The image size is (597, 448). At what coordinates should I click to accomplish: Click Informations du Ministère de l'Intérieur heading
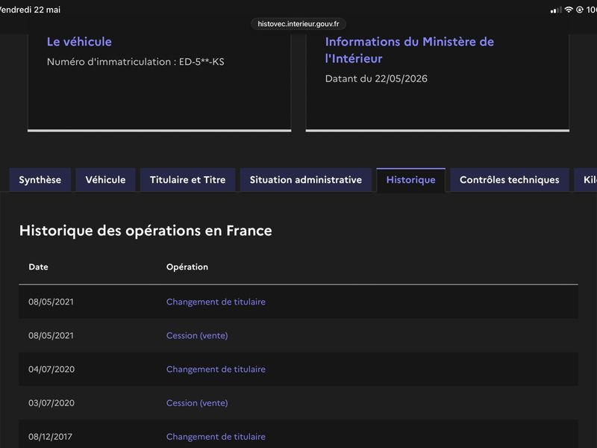click(x=409, y=50)
